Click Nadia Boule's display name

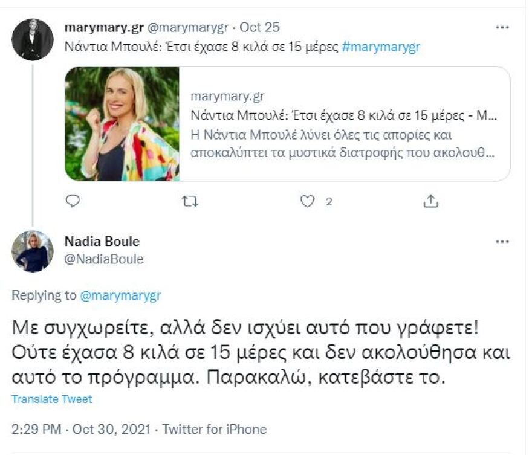pyautogui.click(x=102, y=240)
